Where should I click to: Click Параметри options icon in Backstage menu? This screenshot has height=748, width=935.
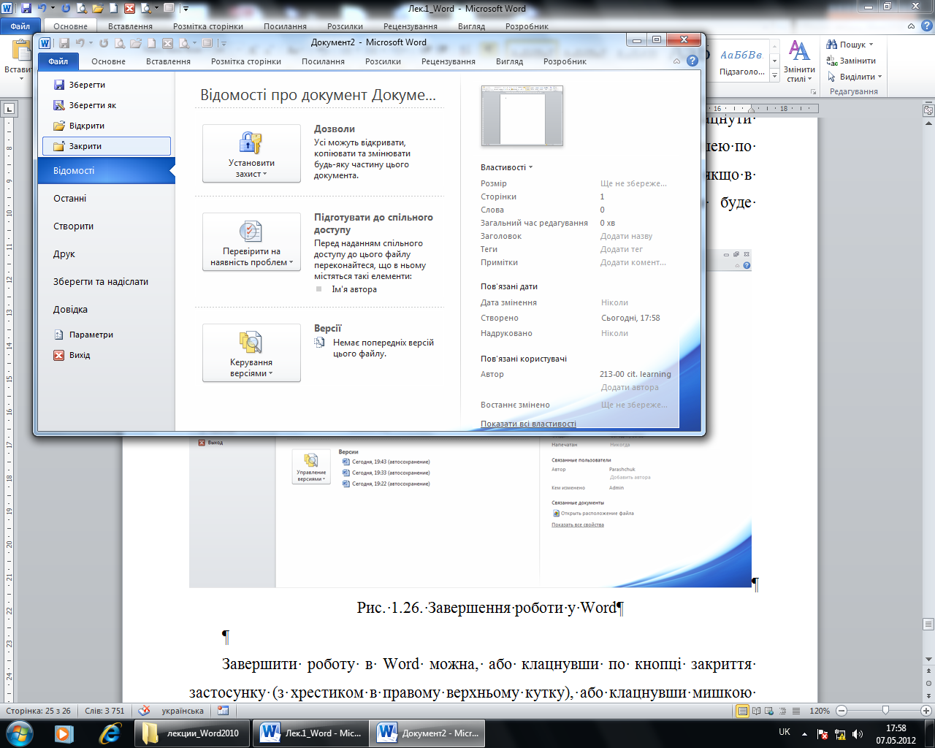(59, 335)
